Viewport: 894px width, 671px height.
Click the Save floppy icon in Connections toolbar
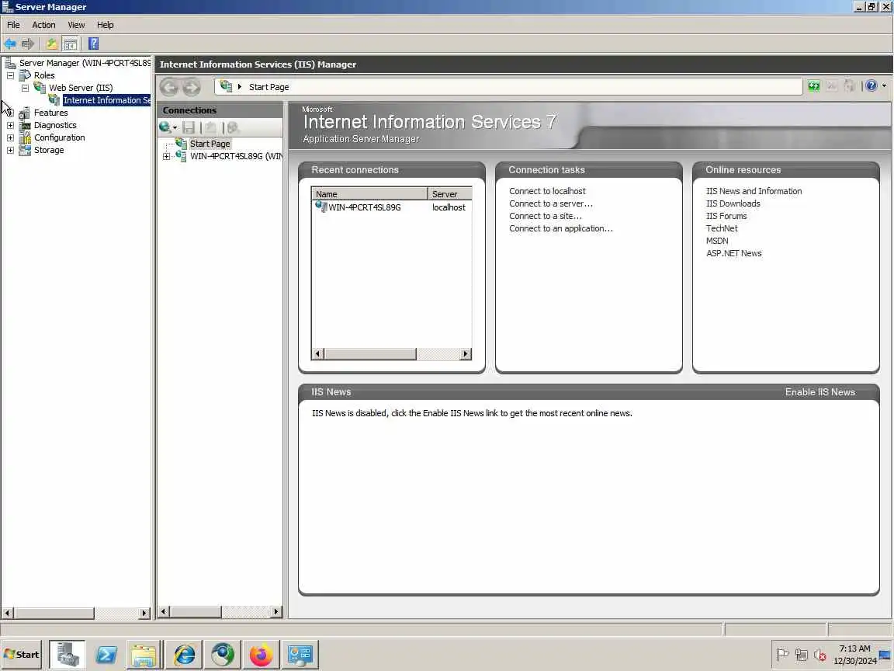[189, 127]
